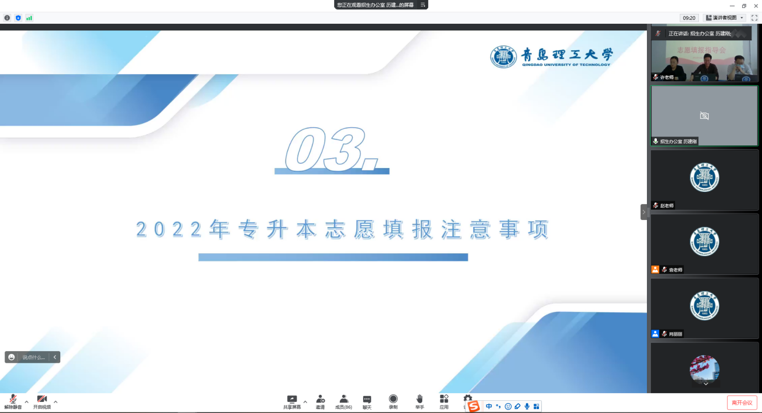Screen dimensions: 762x413
Task: Switch Sogou input between Chinese and English
Action: 489,406
